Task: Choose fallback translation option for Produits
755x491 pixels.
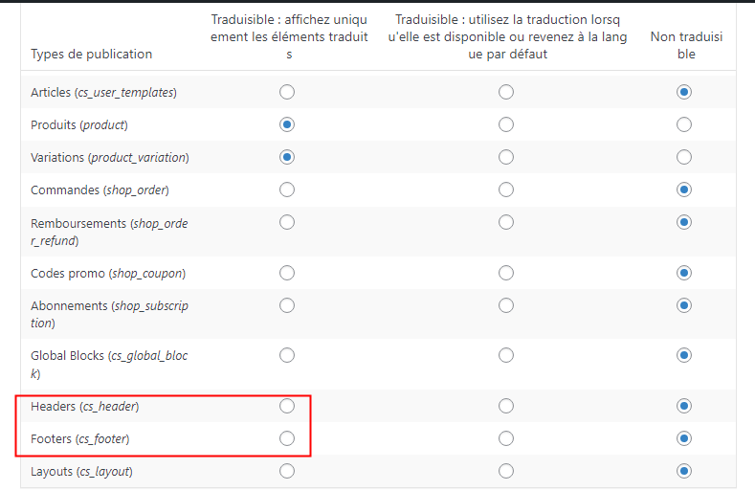Action: 506,124
